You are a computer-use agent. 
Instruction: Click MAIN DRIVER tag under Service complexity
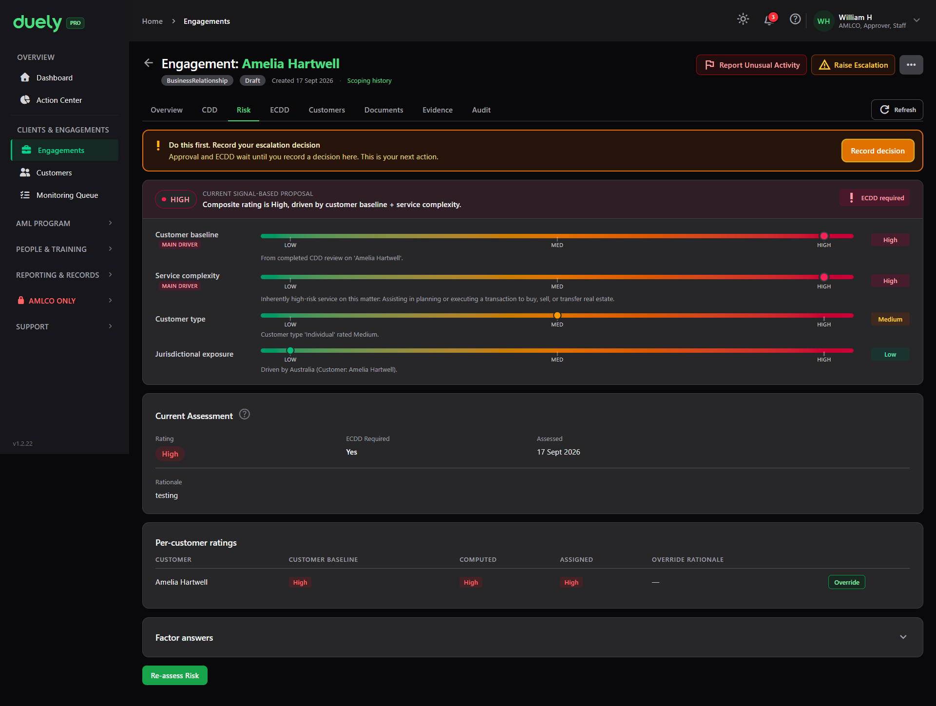(179, 286)
